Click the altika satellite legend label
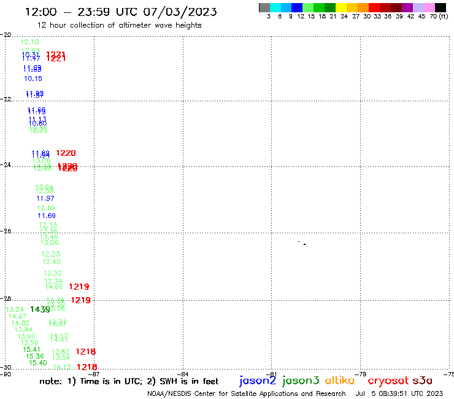Screen dimensions: 454x399 (339, 381)
